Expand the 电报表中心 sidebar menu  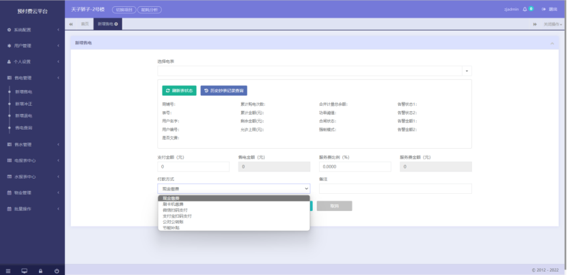[32, 160]
